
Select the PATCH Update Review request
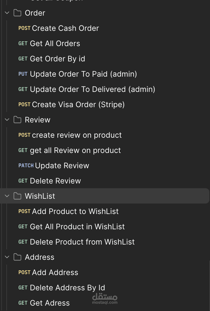click(x=62, y=166)
